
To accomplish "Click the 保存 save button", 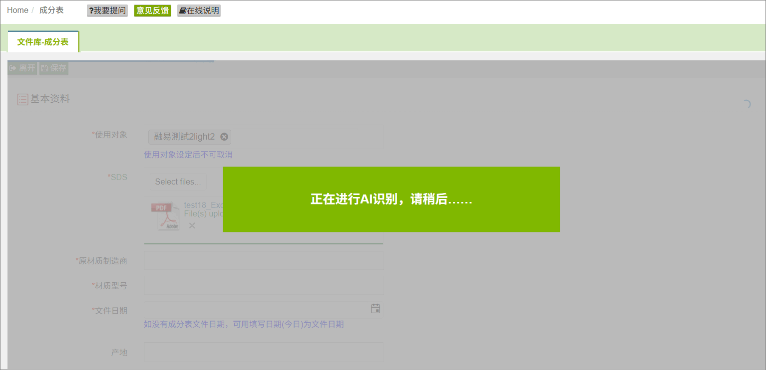I will [x=54, y=68].
